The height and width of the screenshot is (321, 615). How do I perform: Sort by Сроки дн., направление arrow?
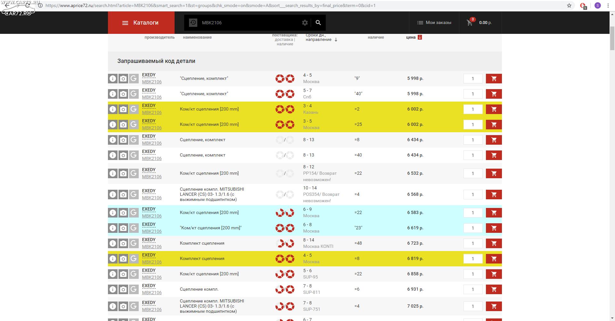[336, 40]
